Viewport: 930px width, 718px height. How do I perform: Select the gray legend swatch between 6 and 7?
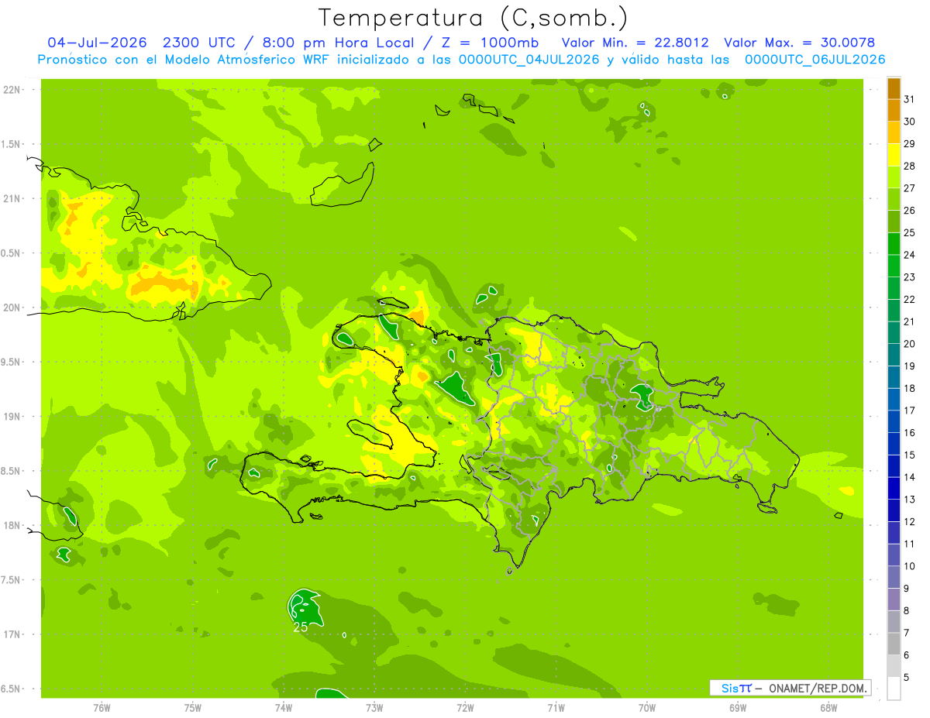pos(894,644)
